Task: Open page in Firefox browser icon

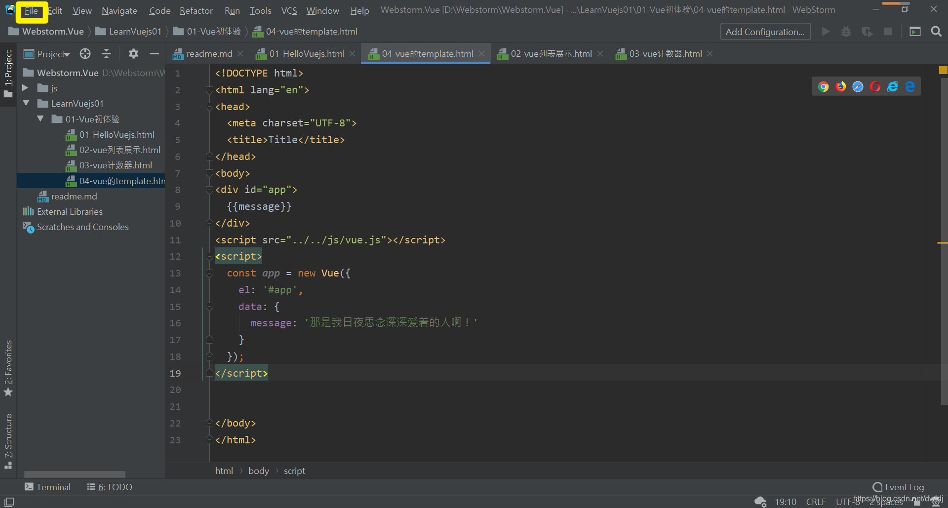Action: [840, 87]
